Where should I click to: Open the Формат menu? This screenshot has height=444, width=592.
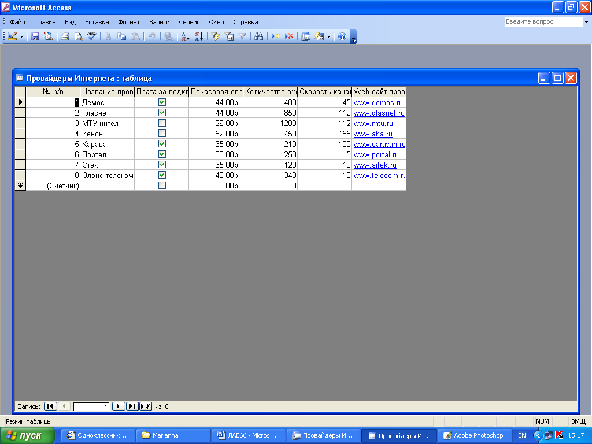pyautogui.click(x=129, y=22)
